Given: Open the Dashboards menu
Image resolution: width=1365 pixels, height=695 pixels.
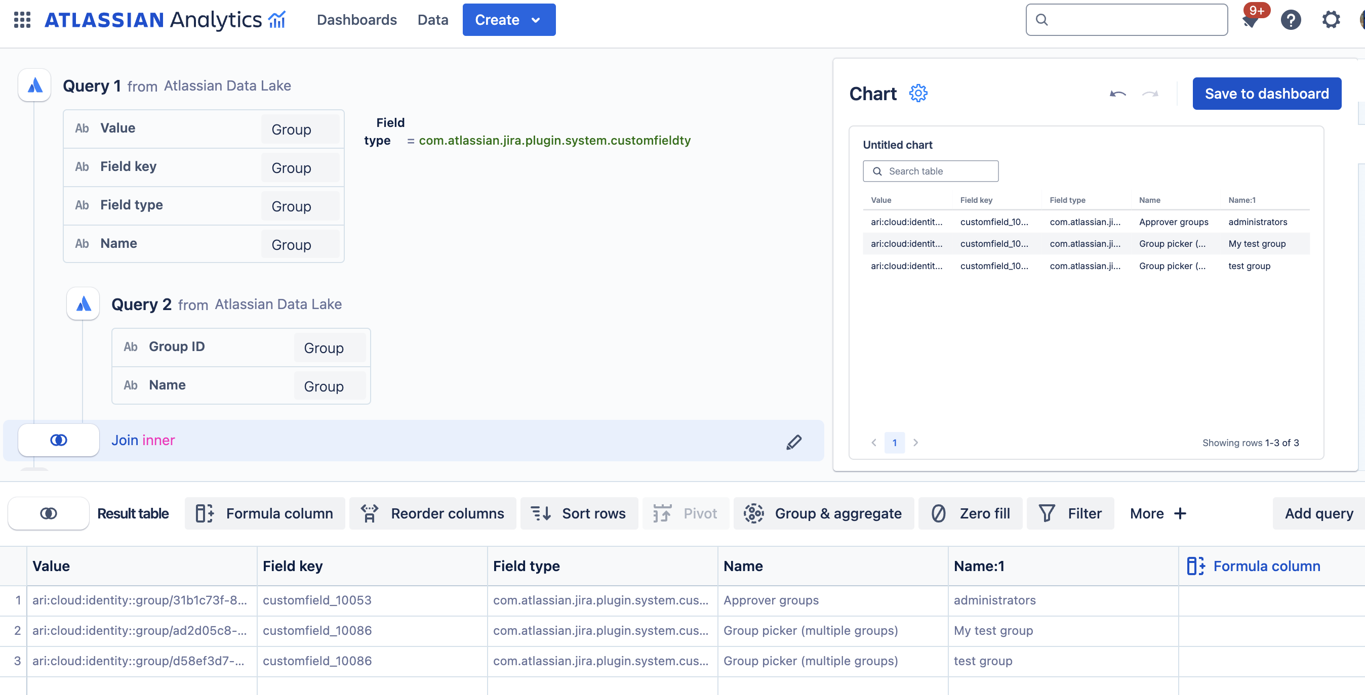Looking at the screenshot, I should [356, 20].
